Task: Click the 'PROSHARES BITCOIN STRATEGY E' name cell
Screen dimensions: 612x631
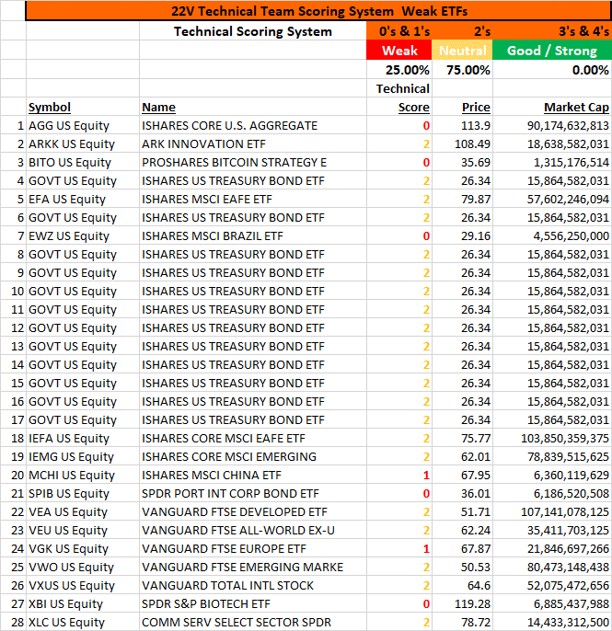Action: tap(253, 162)
